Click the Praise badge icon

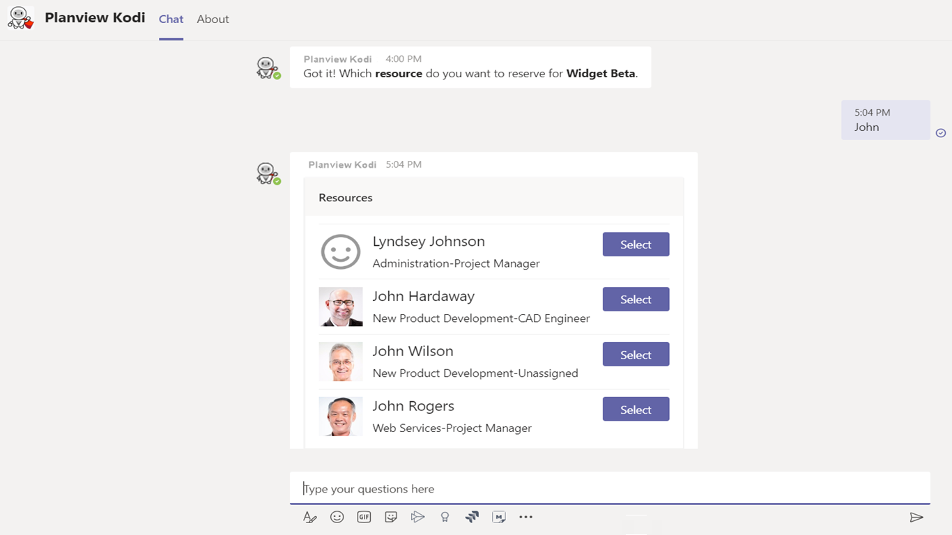445,517
